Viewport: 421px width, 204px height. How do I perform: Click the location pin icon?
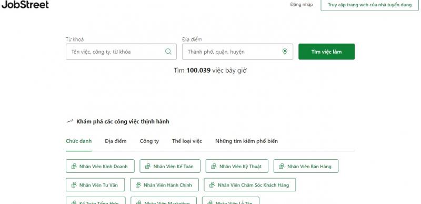click(285, 52)
